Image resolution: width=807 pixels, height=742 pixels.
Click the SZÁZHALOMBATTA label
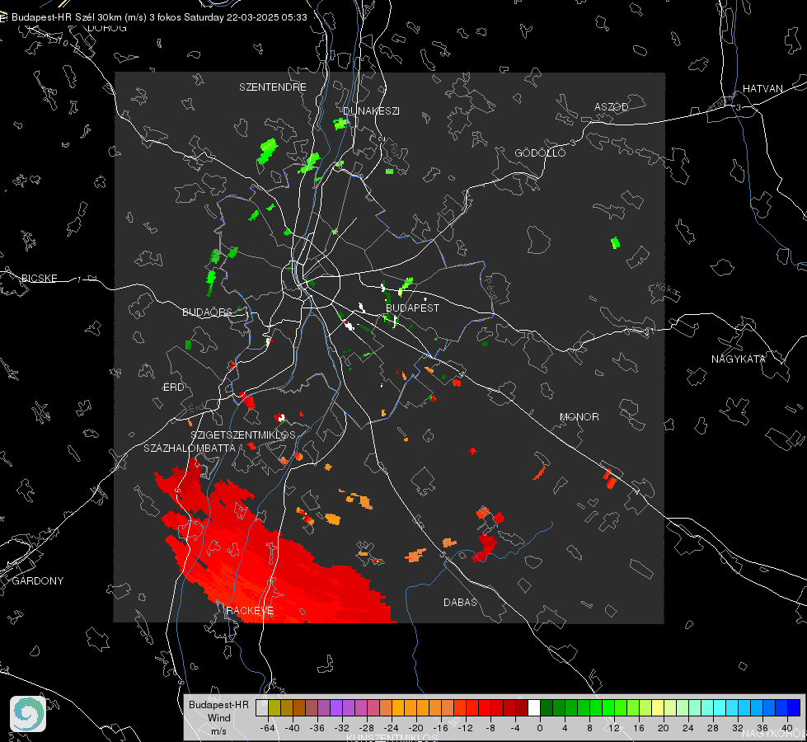[190, 448]
